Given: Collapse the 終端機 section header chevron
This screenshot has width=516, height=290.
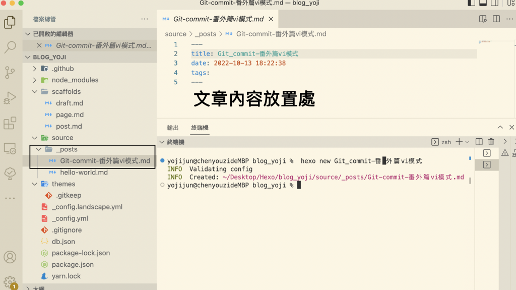Looking at the screenshot, I should click(x=162, y=142).
